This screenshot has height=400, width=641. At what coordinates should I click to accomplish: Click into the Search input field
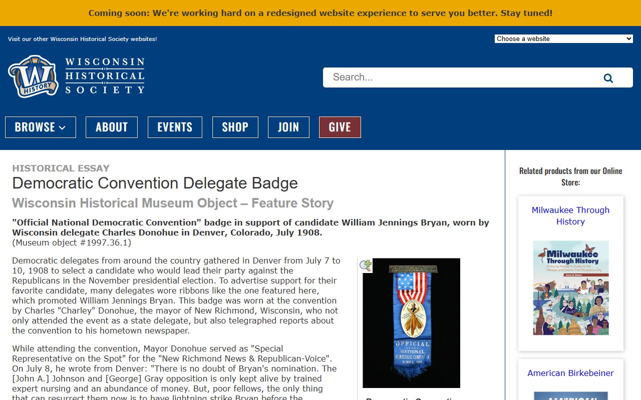(x=461, y=77)
